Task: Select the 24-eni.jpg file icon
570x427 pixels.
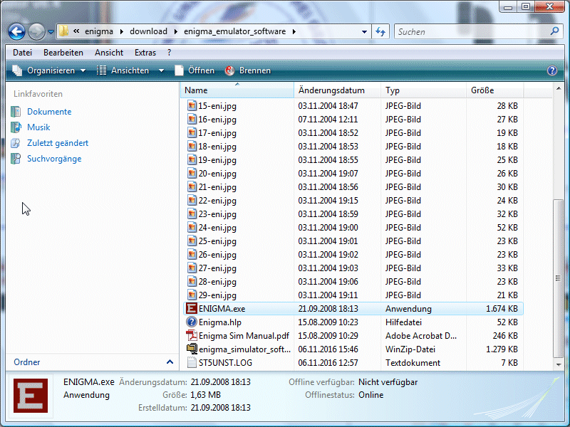Action: pyautogui.click(x=192, y=227)
